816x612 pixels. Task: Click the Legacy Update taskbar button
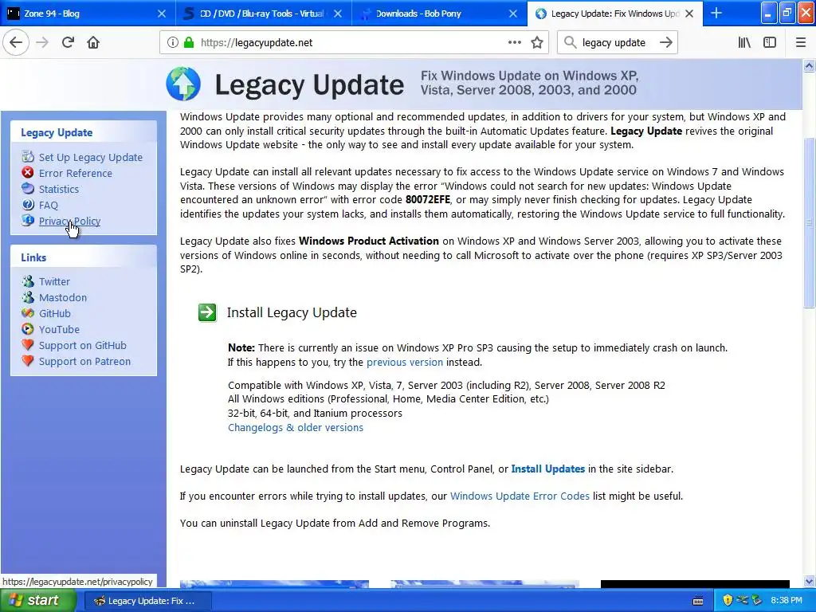(147, 601)
